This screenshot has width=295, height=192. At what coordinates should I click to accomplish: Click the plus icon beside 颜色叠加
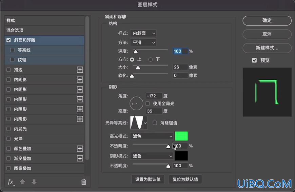point(80,149)
